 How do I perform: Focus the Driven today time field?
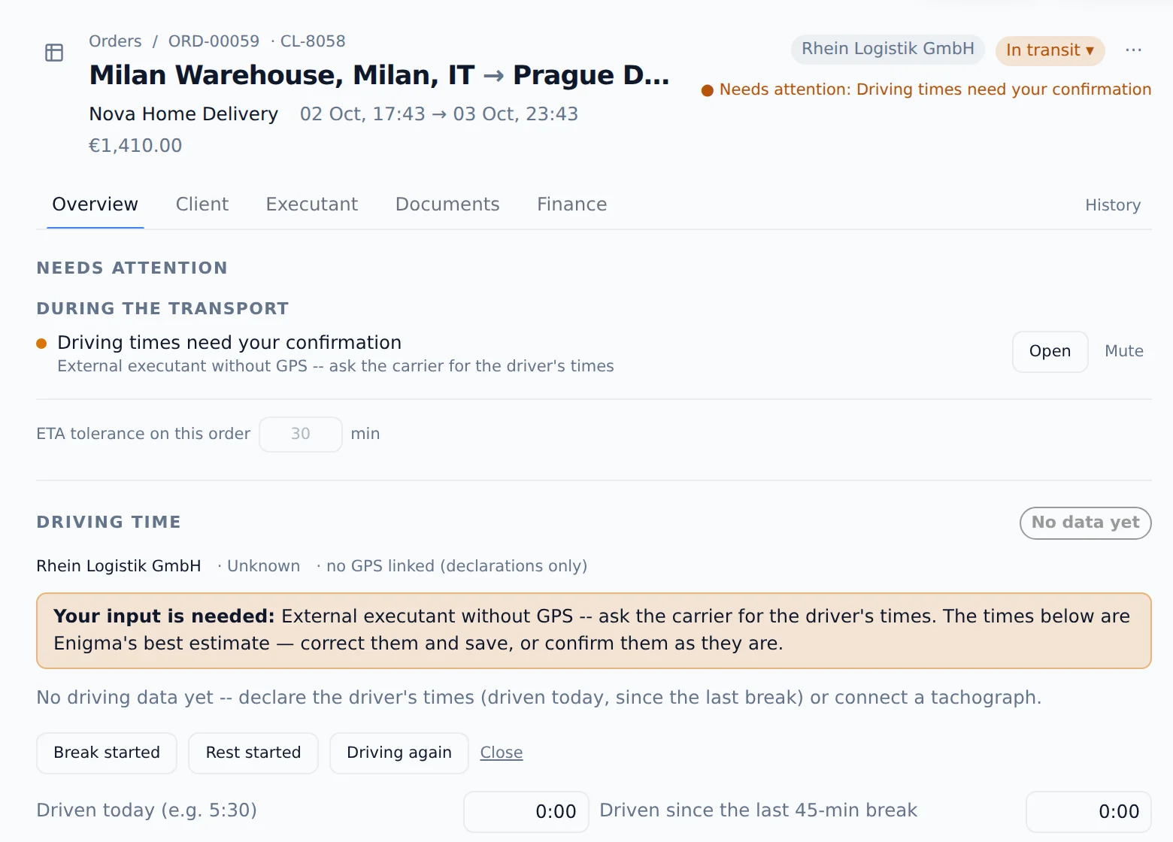[526, 811]
